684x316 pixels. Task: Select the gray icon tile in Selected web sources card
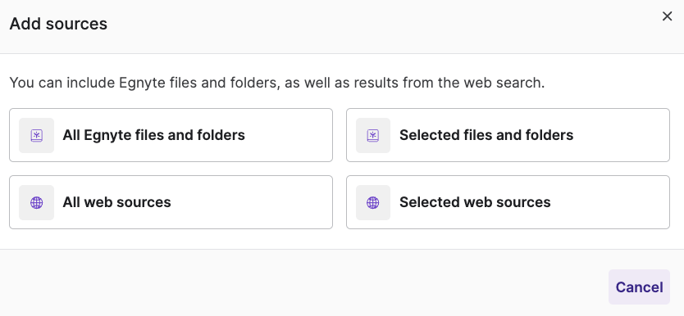[373, 202]
